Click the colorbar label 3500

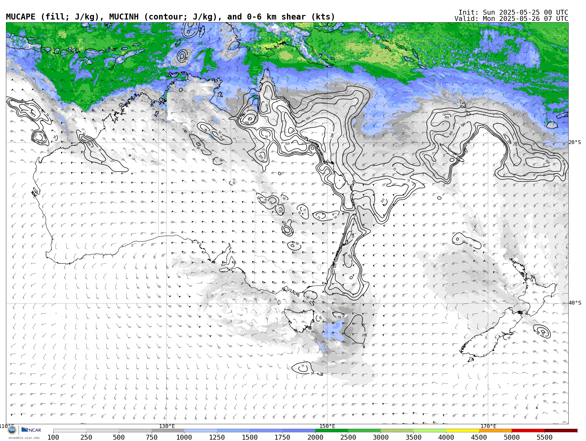coord(413,437)
